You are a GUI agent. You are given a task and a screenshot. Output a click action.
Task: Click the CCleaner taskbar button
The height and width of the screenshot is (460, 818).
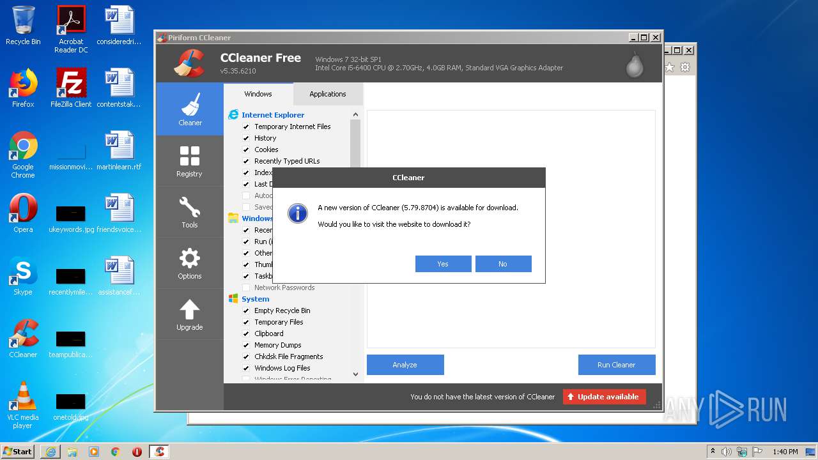(x=159, y=452)
